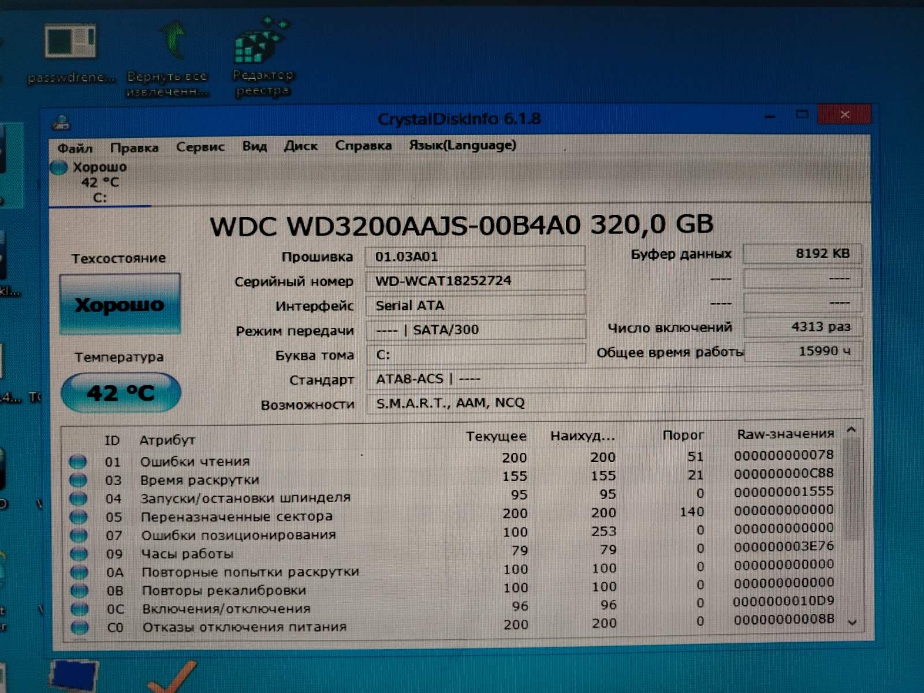Open the Редактор реестра desktop icon
The height and width of the screenshot is (693, 924).
pos(263,58)
